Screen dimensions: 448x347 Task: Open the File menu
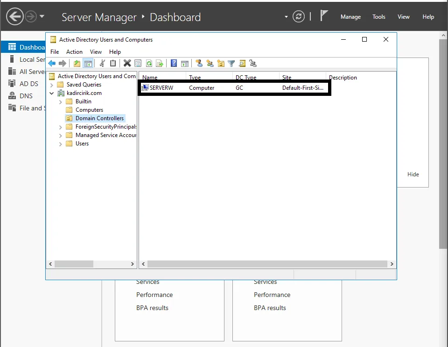tap(55, 52)
